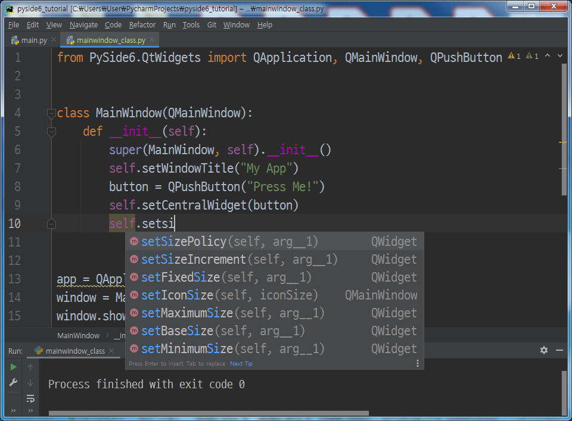Click the PyCharm icon in title bar
Screen dimensions: 572x421
[10, 9]
